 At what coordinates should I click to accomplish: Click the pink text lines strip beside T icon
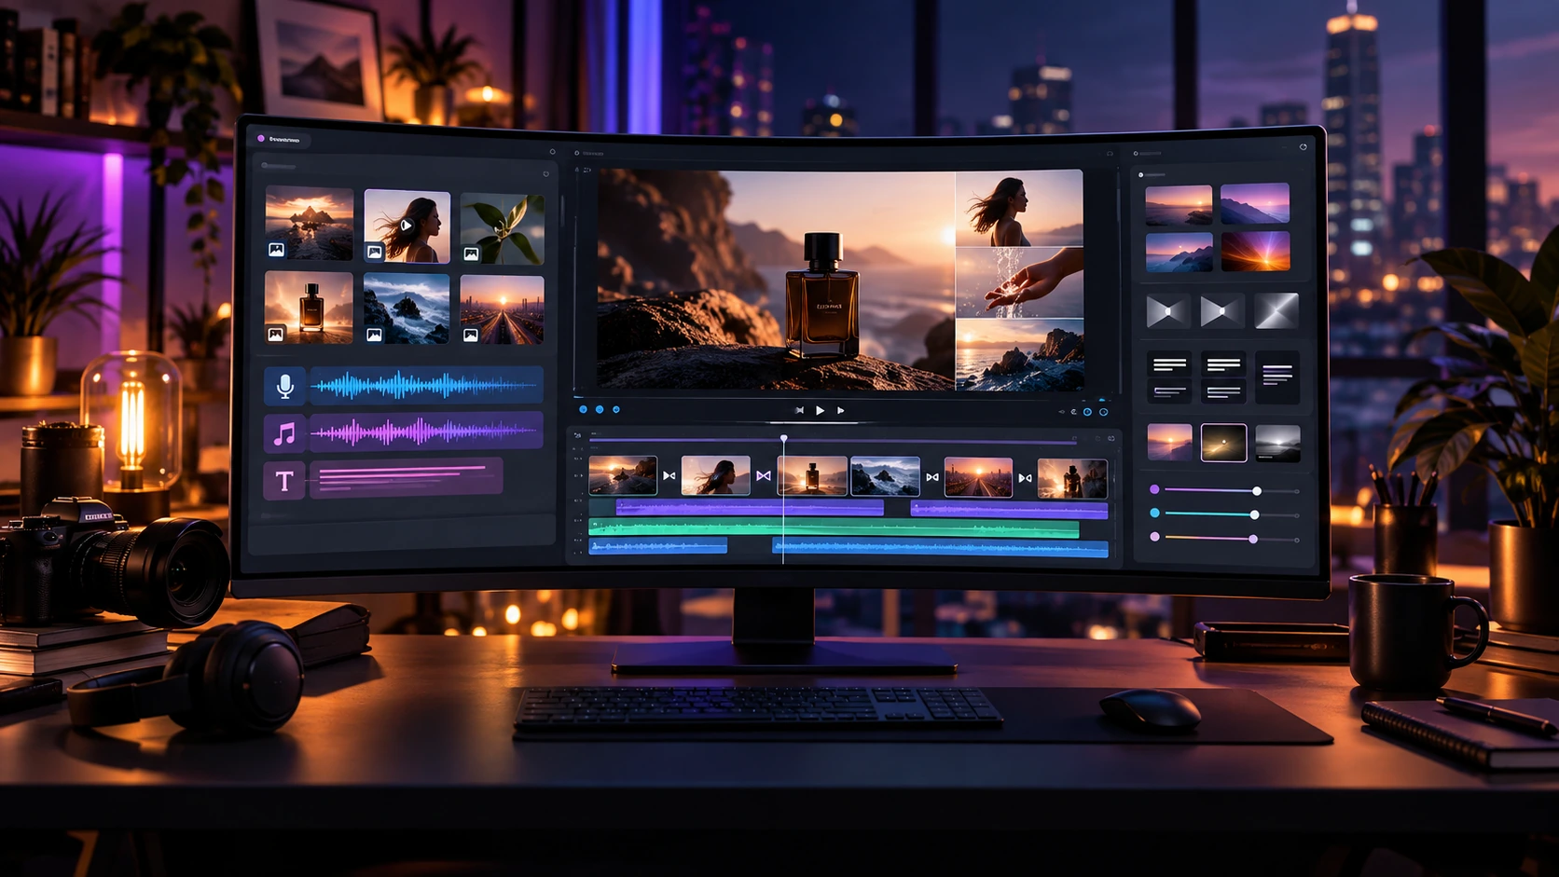[x=406, y=478]
